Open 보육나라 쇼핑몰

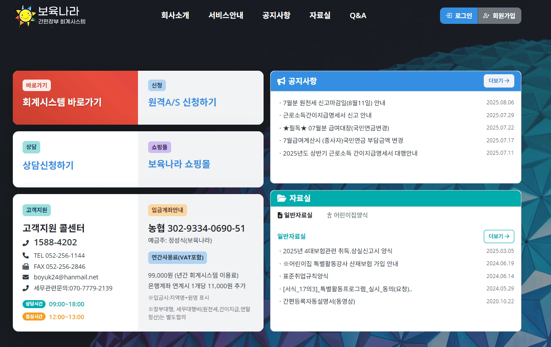(178, 164)
